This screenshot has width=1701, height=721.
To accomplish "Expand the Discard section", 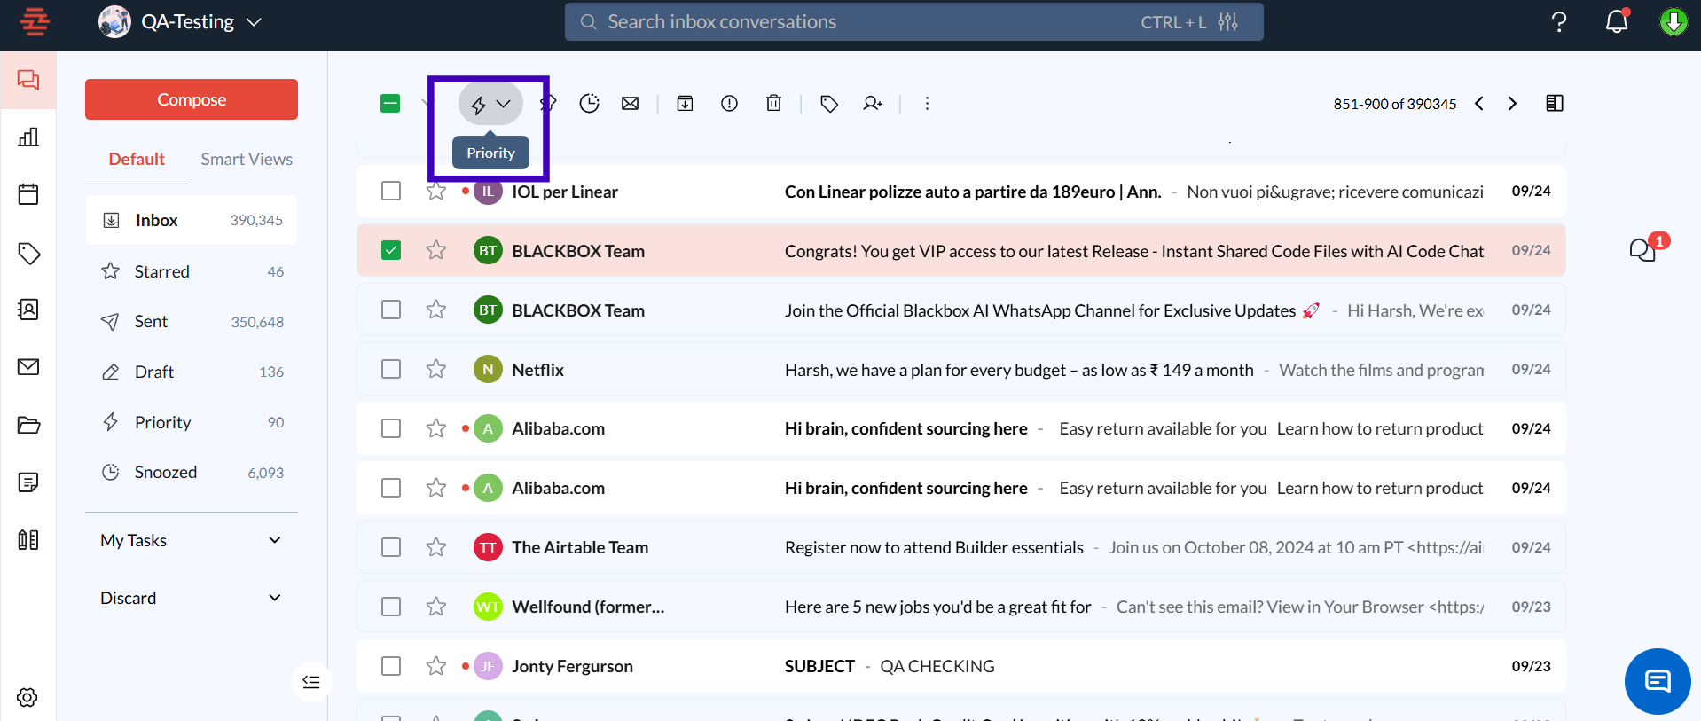I will pos(275,598).
